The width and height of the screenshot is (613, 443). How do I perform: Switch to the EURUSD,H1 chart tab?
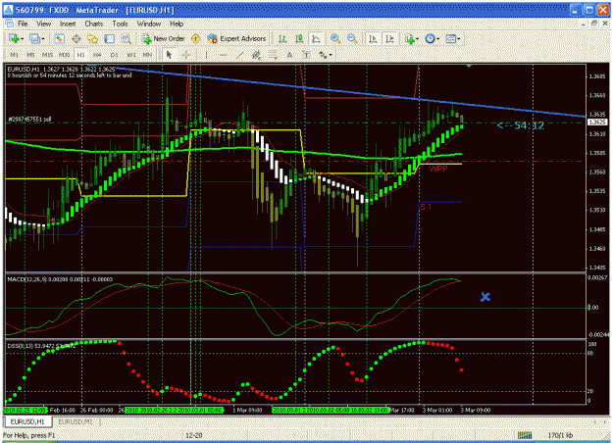(27, 421)
